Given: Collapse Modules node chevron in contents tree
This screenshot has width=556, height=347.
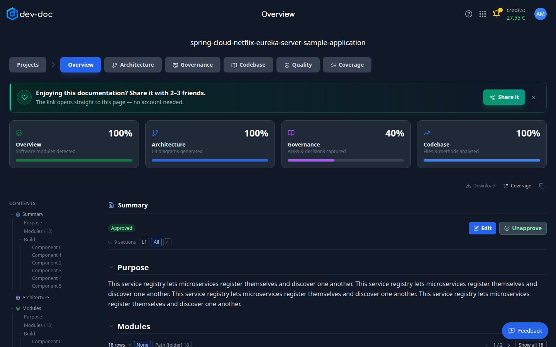Looking at the screenshot, I should (12, 308).
